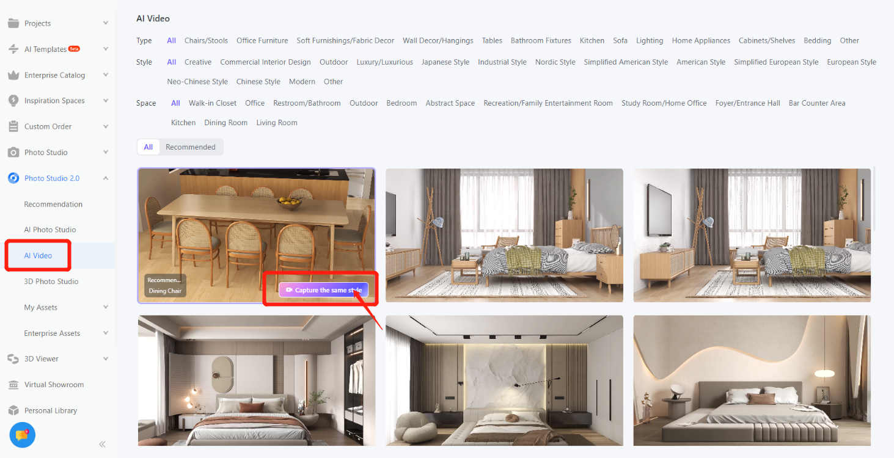Select Sofa in the Type filter
The height and width of the screenshot is (458, 894).
620,40
